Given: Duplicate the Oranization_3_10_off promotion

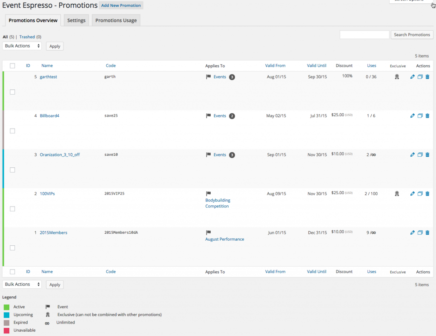Looking at the screenshot, I should coord(420,155).
